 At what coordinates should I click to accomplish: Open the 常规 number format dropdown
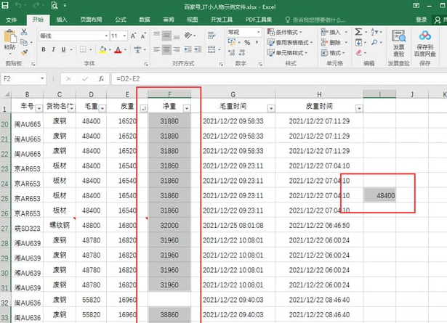[x=259, y=32]
